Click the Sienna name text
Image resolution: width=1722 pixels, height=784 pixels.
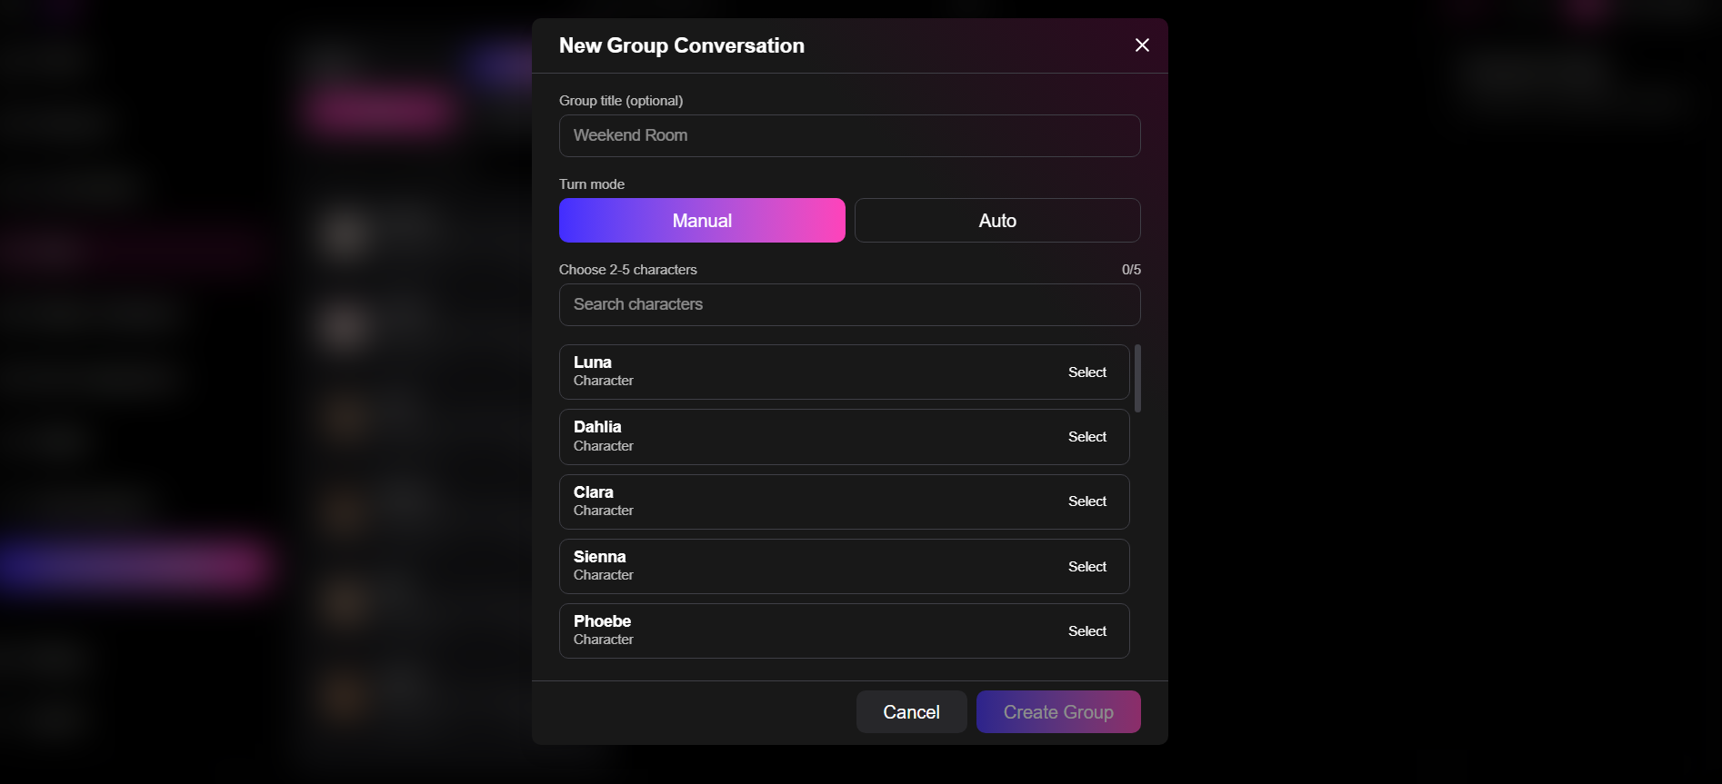(x=599, y=557)
